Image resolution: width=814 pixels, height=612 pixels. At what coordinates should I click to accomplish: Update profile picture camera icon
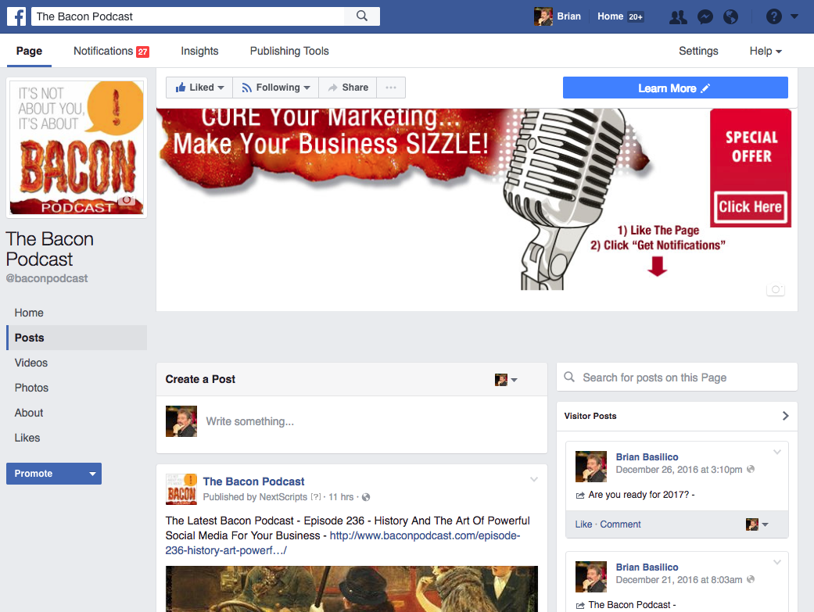pos(127,200)
